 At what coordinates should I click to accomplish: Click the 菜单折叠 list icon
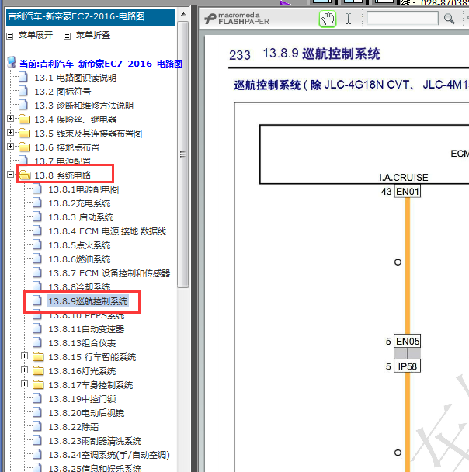point(67,36)
